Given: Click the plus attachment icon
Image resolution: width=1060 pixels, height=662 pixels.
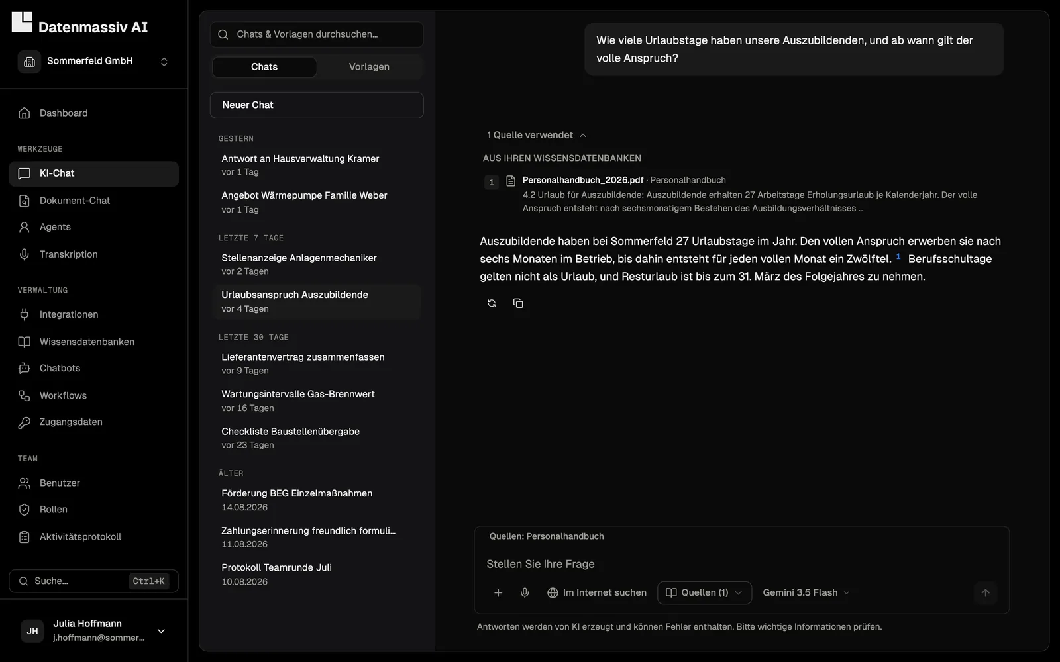Looking at the screenshot, I should [x=498, y=593].
